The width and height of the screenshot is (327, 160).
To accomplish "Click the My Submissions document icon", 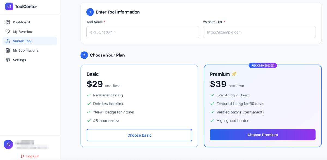I will 8,50.
